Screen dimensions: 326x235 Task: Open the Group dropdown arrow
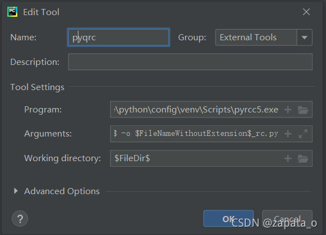(304, 37)
